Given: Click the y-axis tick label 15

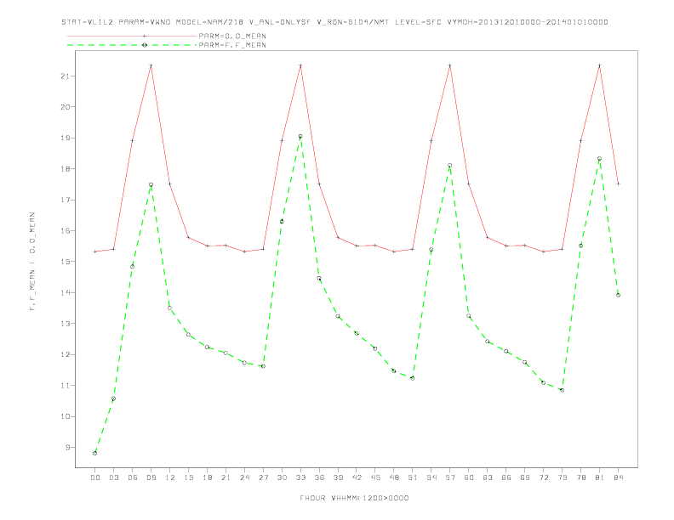Looking at the screenshot, I should point(65,262).
